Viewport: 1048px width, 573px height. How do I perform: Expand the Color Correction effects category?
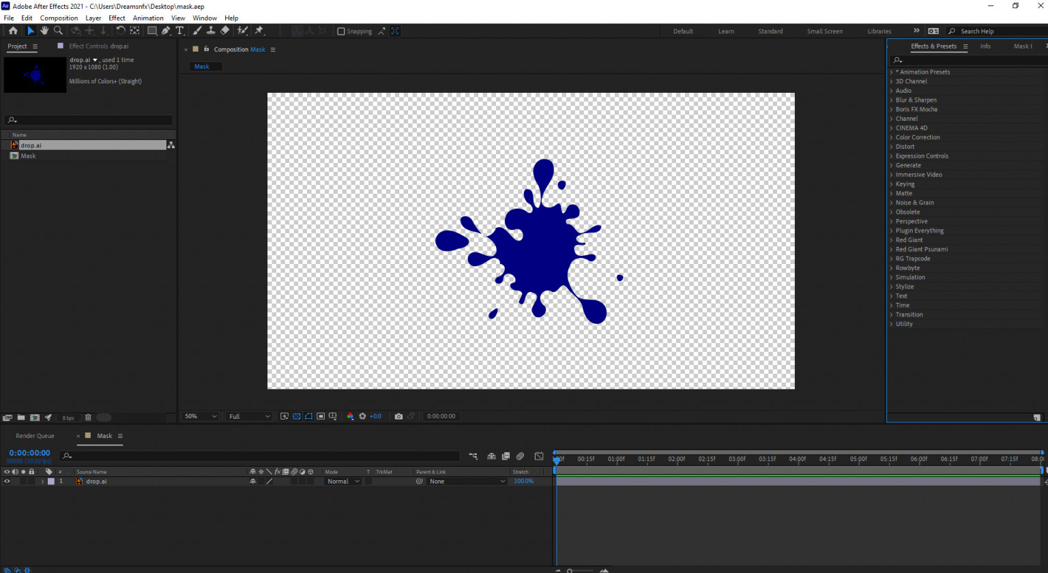pyautogui.click(x=891, y=137)
